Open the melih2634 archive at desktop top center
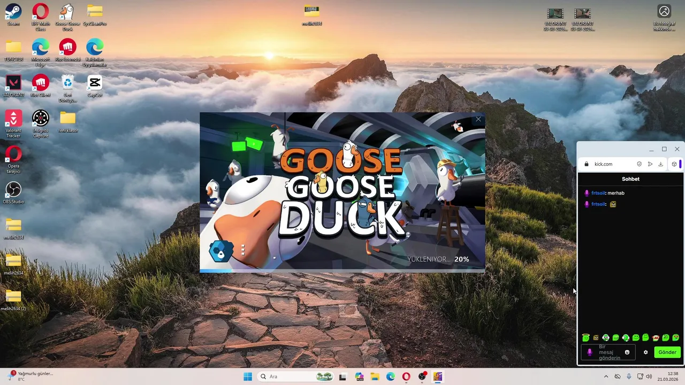 (311, 15)
